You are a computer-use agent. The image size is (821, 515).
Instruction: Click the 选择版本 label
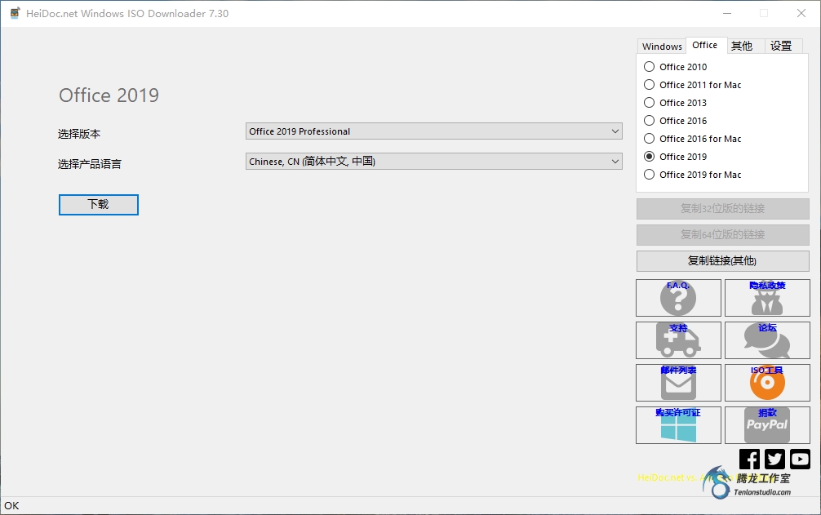(79, 134)
